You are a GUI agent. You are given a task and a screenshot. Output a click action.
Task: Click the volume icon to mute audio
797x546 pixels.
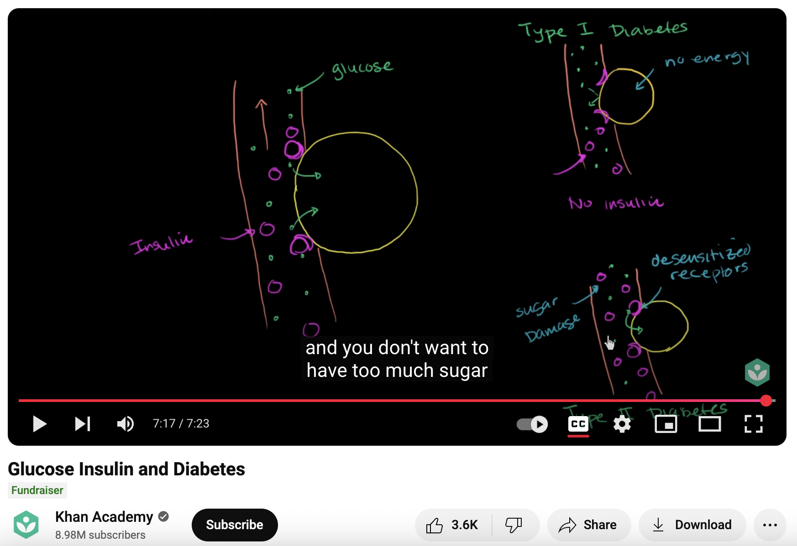[125, 424]
